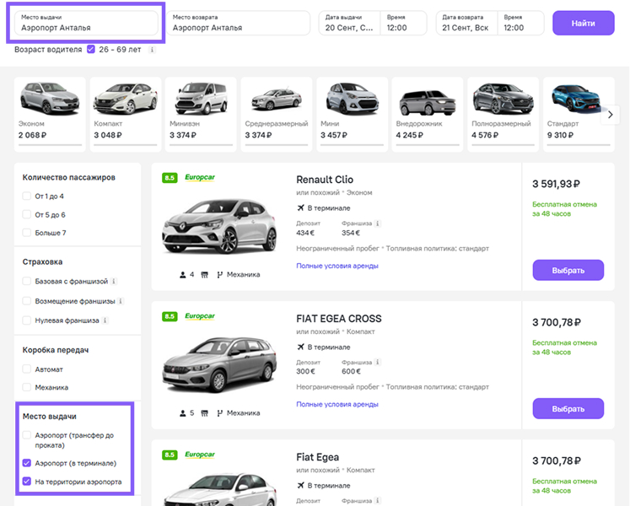The image size is (630, 506).
Task: Uncheck Аэропорт (в терминале) filter
Action: (x=26, y=463)
